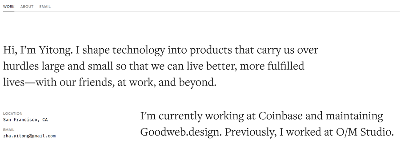Open the WORK tab in top navigation

pyautogui.click(x=9, y=7)
